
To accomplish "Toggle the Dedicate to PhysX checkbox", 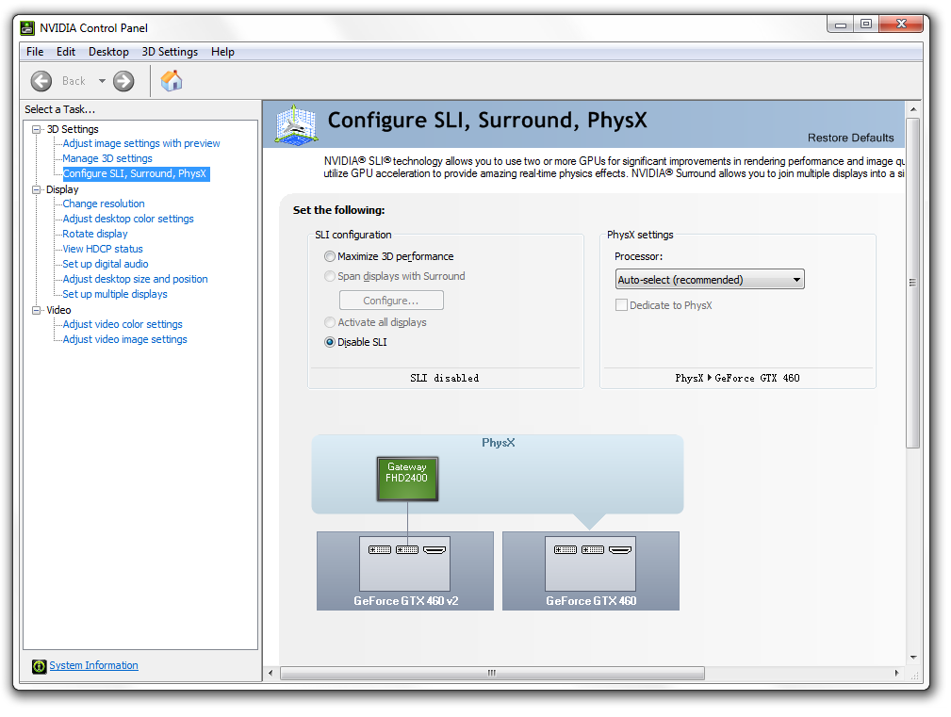I will [622, 305].
